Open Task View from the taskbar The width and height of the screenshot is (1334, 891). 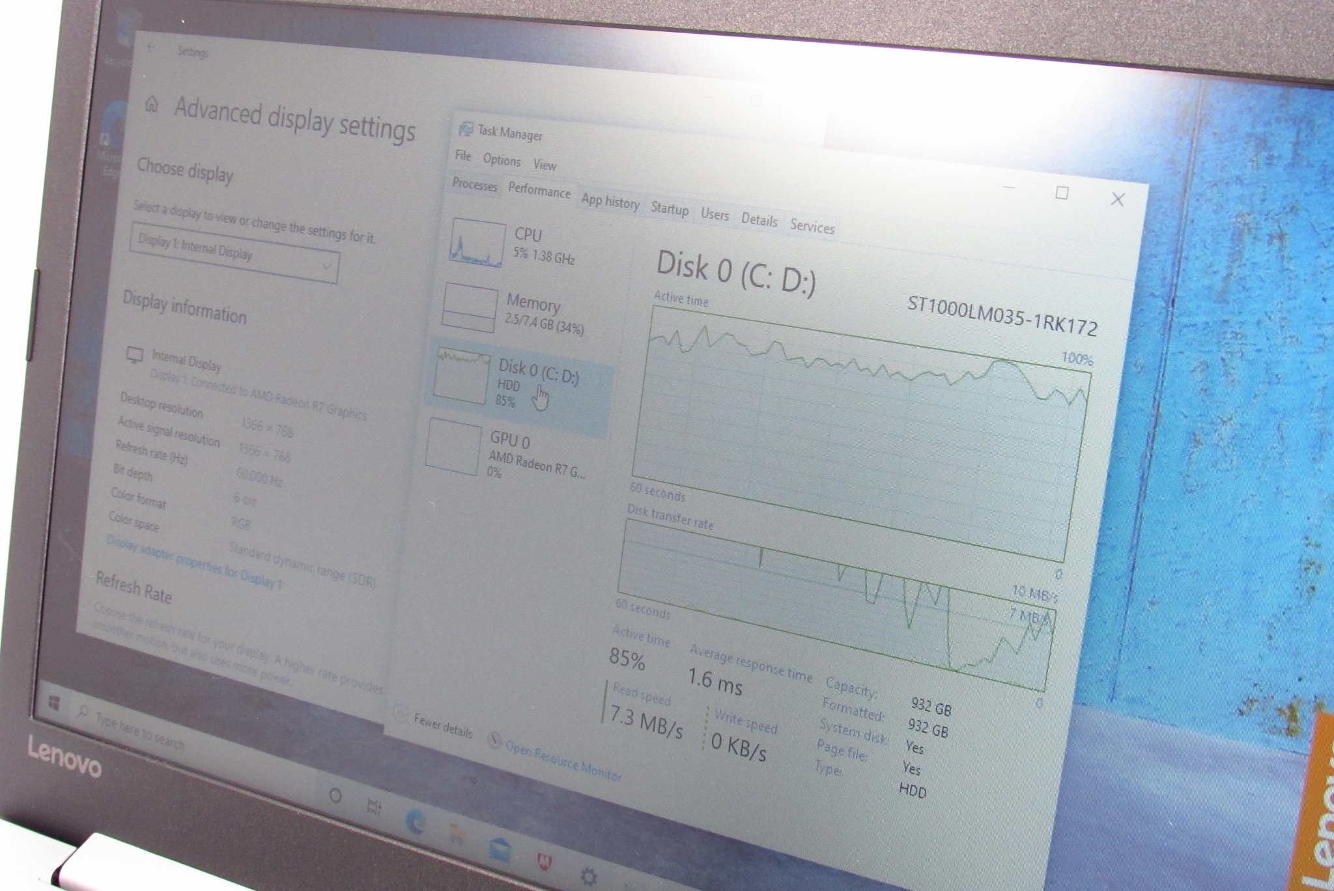(374, 808)
